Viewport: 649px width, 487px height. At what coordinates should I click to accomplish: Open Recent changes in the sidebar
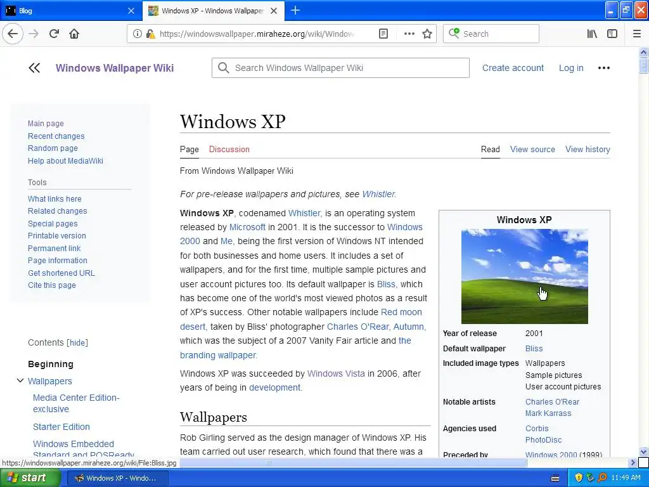coord(56,136)
